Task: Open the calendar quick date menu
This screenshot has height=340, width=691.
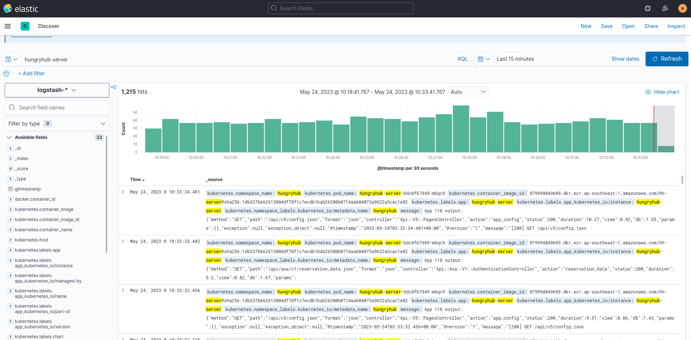Action: [x=484, y=59]
